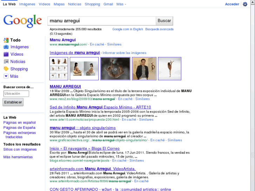Expand the Más arrow icon in sidebar
The height and width of the screenshot is (191, 255).
click(6, 76)
